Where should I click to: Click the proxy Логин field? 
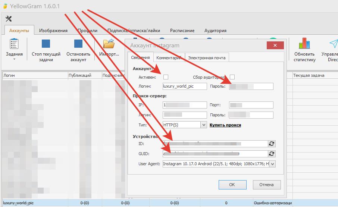[x=185, y=115]
